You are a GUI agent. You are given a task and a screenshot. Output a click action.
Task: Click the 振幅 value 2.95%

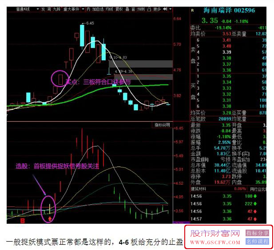coord(224,142)
